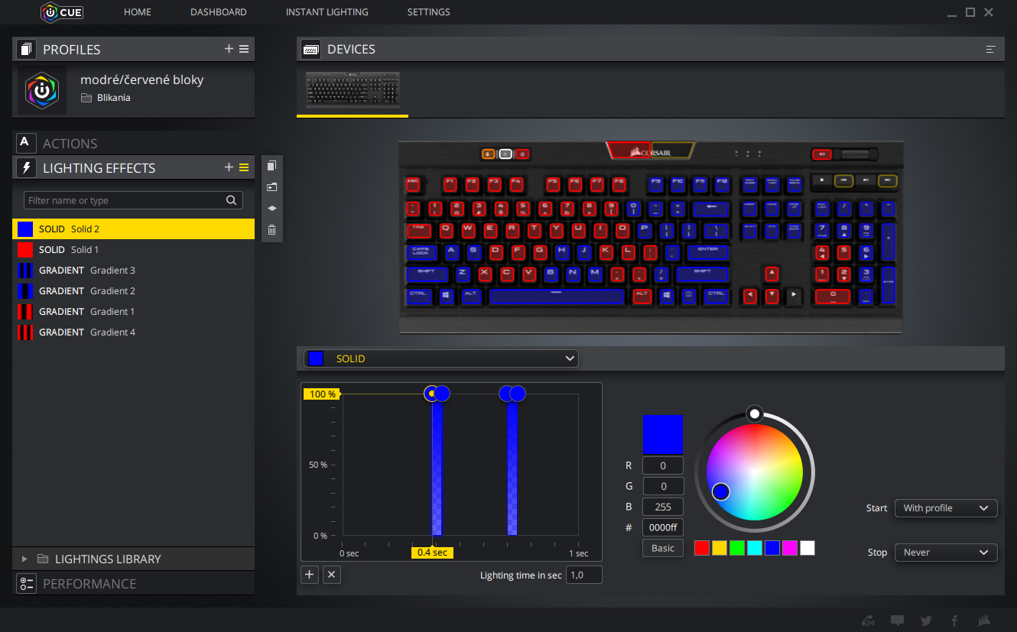
Task: Click the Profiles panel header icon
Action: coord(27,50)
